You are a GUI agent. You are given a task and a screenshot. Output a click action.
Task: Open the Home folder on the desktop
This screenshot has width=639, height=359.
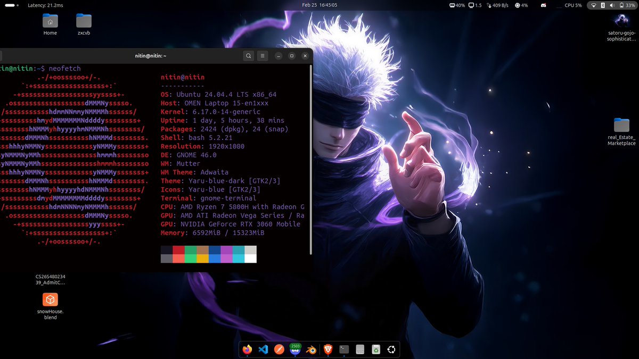(x=50, y=24)
